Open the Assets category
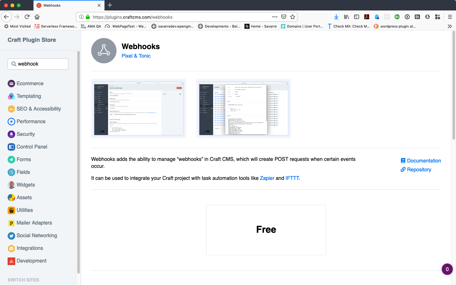This screenshot has height=285, width=456. pyautogui.click(x=20, y=198)
